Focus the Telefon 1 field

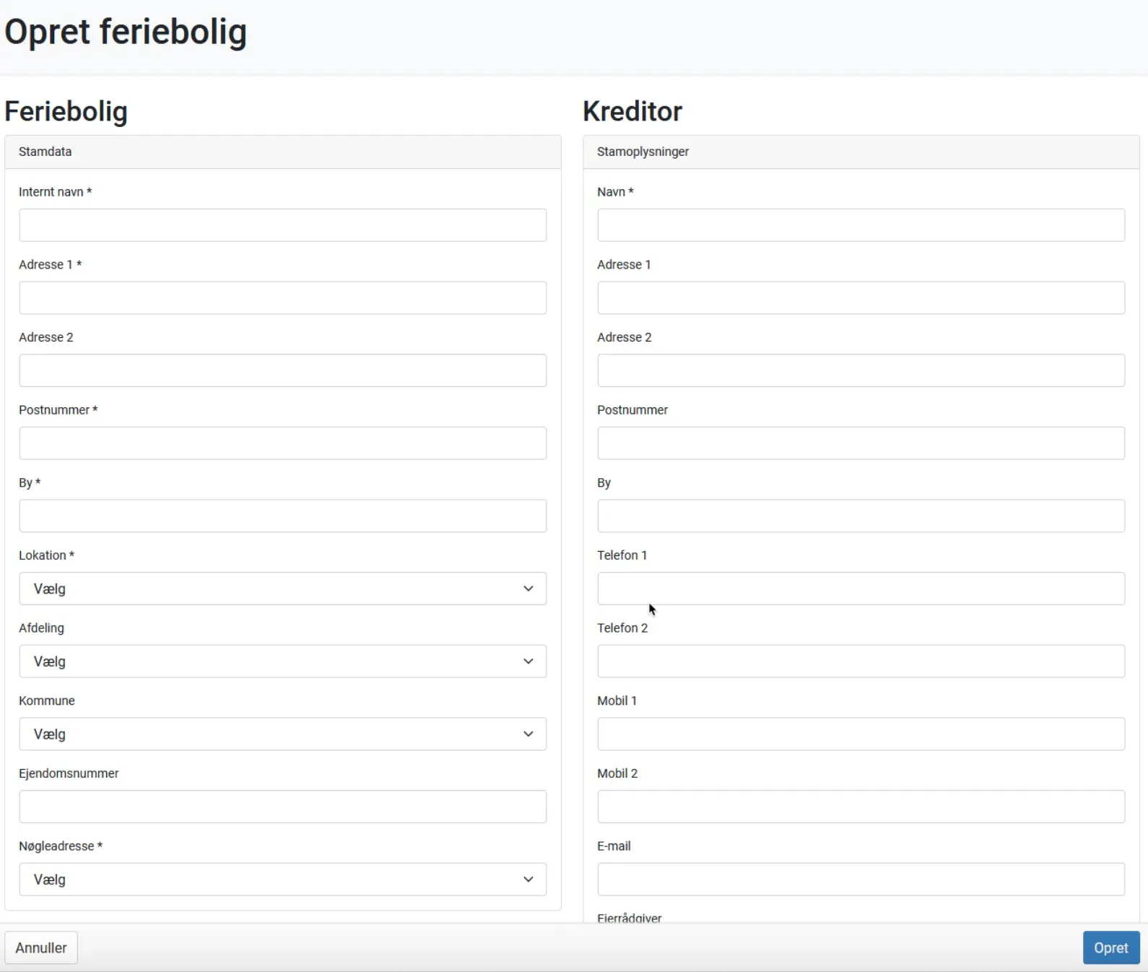point(861,589)
